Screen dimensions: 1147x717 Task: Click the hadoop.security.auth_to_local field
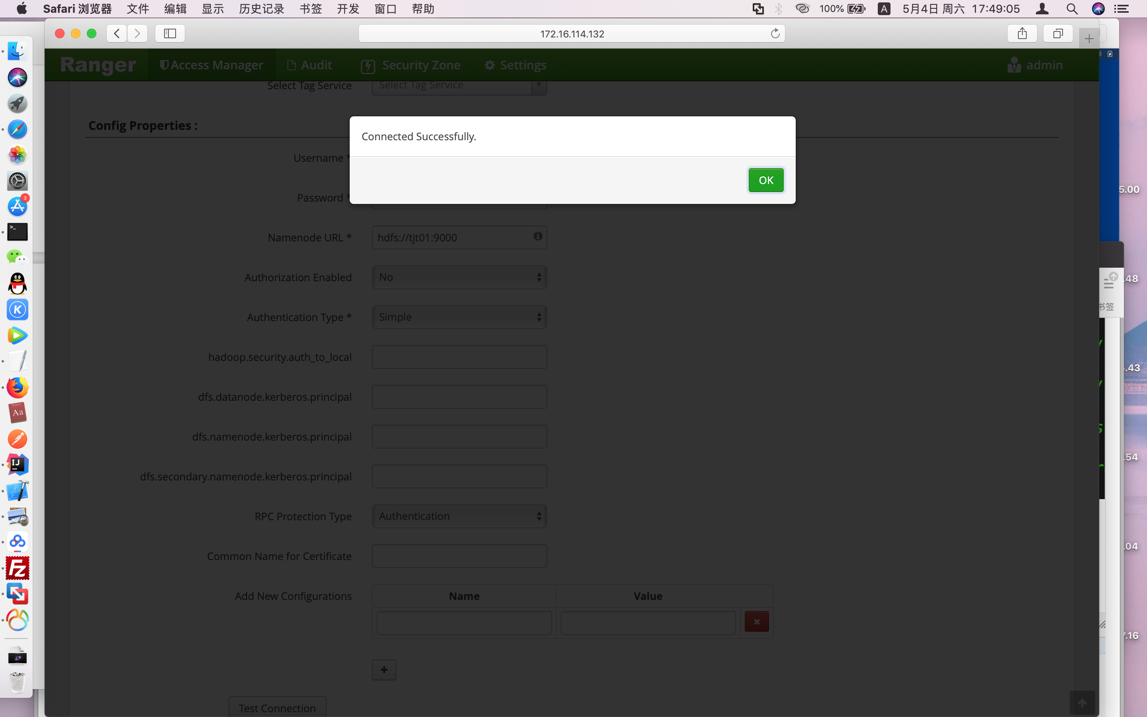coord(459,357)
